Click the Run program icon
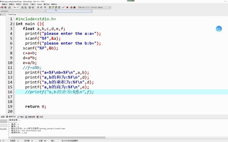 point(53,7)
